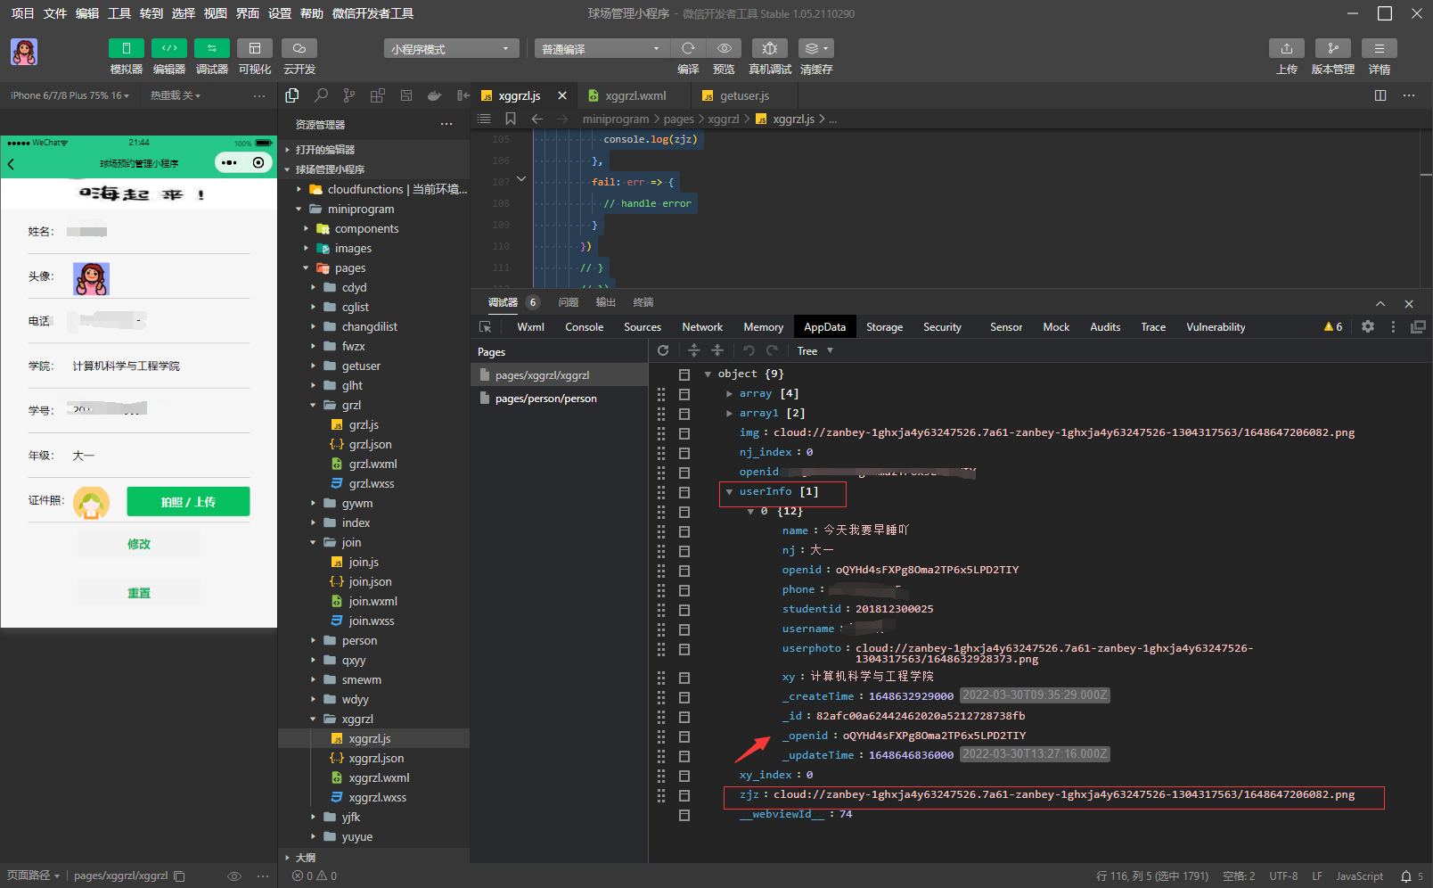The height and width of the screenshot is (888, 1433).
Task: Toggle the editor (编辑器) panel button
Action: tap(169, 48)
